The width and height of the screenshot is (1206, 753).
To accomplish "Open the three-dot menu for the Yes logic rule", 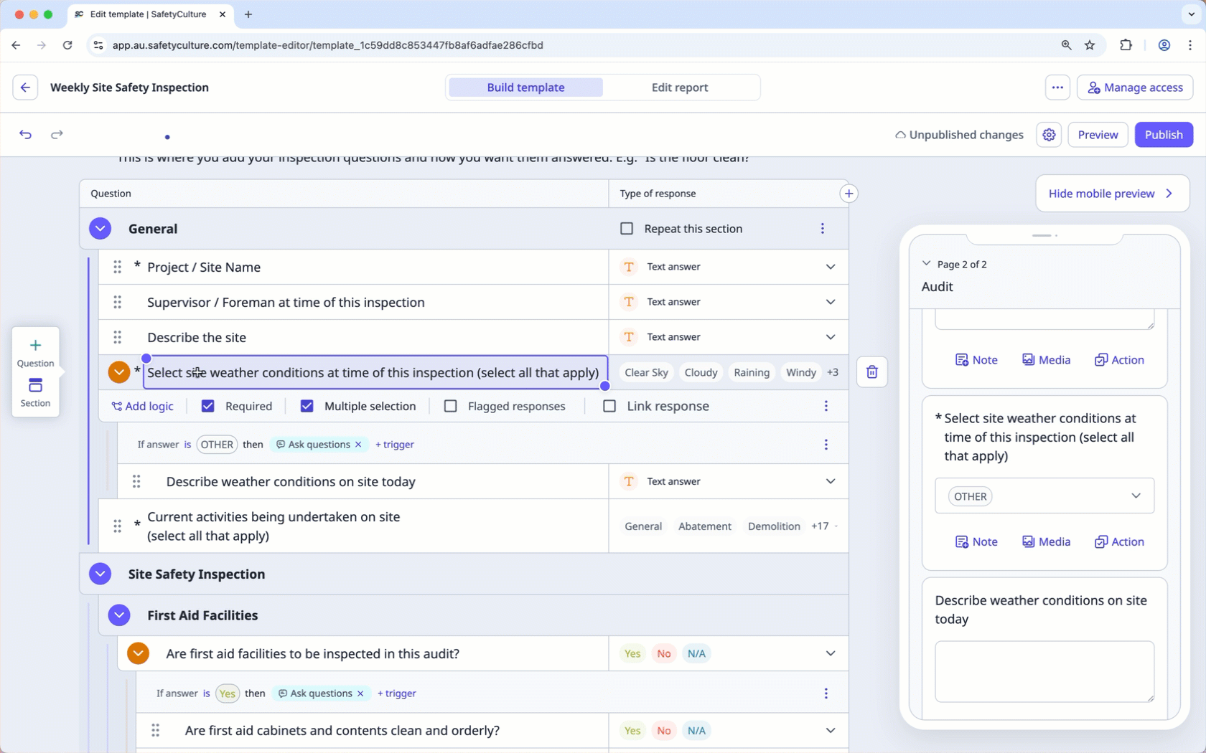I will point(826,693).
